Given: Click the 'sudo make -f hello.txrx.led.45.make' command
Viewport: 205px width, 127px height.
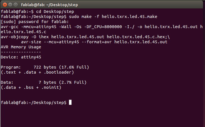Looking at the screenshot, I should [113, 17].
